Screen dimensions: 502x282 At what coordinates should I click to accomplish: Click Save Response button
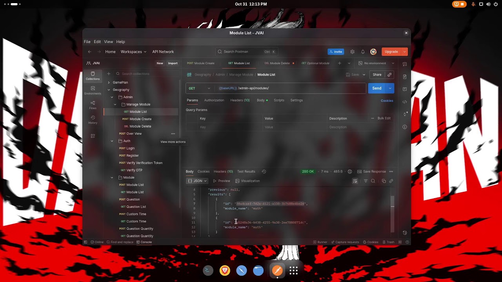click(x=371, y=172)
